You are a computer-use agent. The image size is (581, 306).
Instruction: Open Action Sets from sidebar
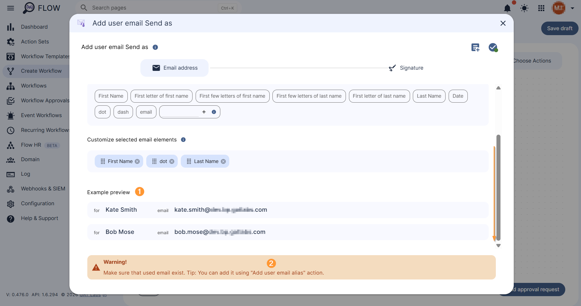[35, 42]
